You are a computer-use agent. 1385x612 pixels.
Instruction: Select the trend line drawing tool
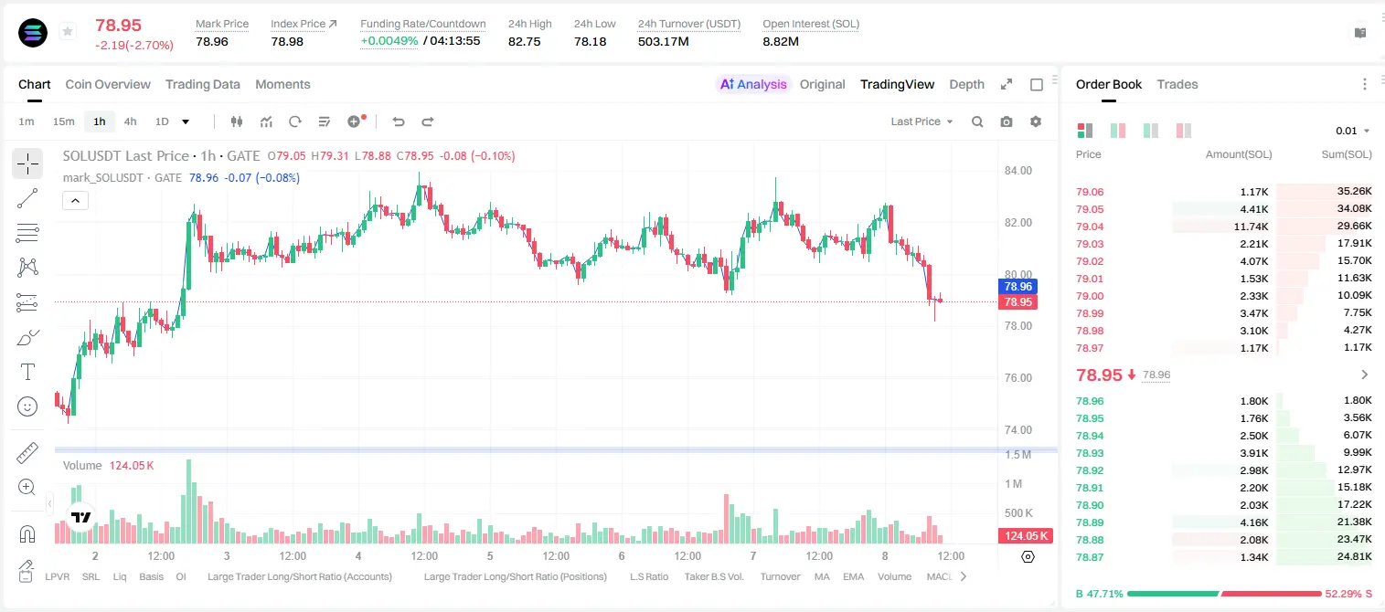[x=27, y=198]
